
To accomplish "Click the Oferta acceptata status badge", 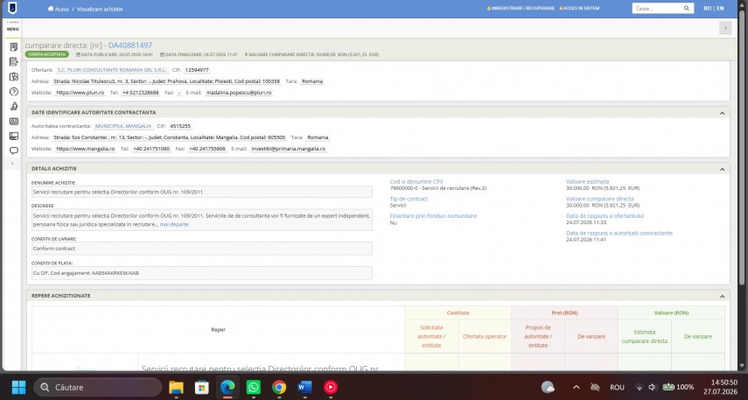I will coord(46,54).
